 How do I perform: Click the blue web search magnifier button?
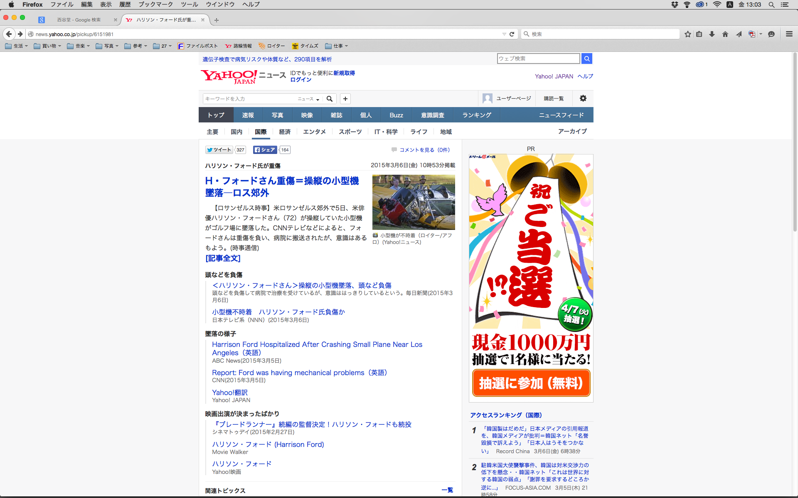(x=587, y=59)
